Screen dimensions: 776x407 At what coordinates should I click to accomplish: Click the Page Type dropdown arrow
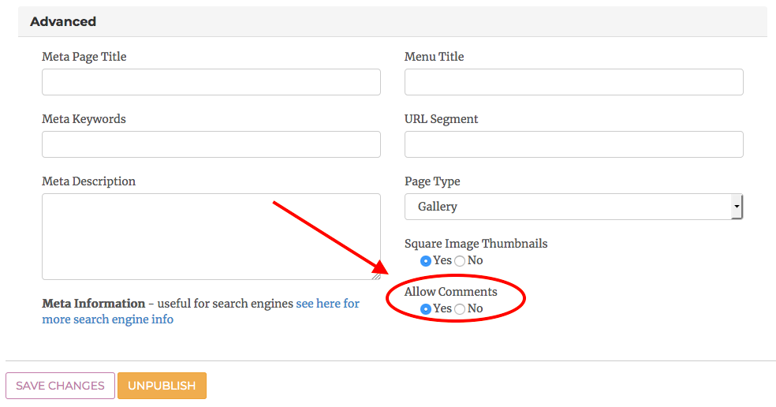point(737,207)
